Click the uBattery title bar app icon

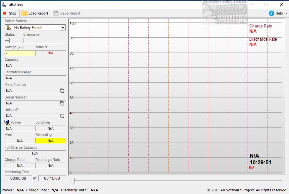[4, 5]
